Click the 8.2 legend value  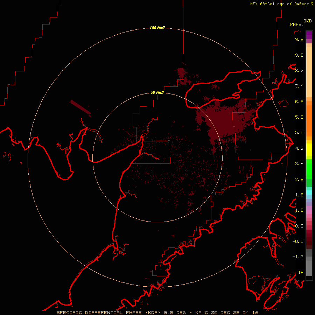coord(299,70)
